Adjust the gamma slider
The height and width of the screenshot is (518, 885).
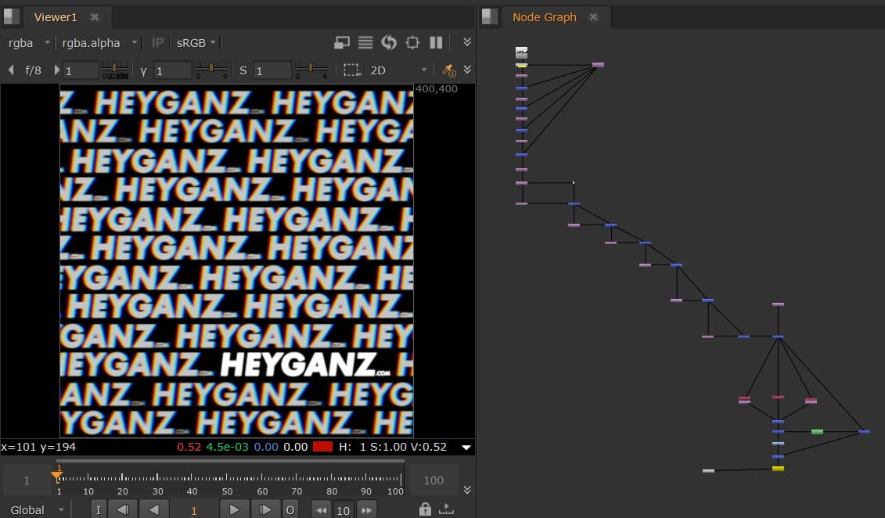tap(211, 70)
